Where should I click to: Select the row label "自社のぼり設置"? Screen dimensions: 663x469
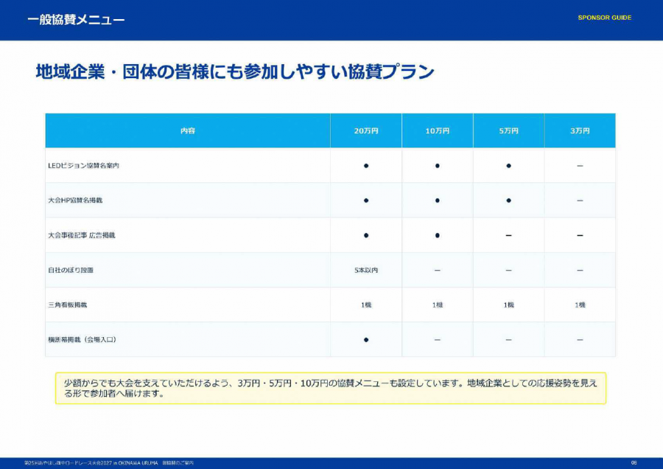[x=71, y=270]
